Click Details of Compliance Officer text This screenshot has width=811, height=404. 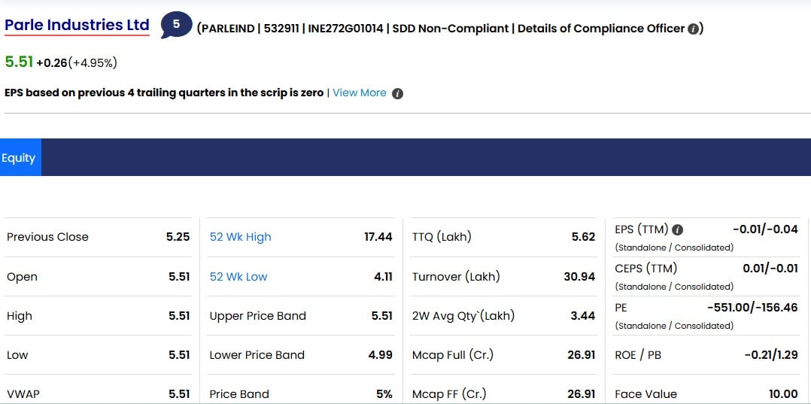point(601,29)
